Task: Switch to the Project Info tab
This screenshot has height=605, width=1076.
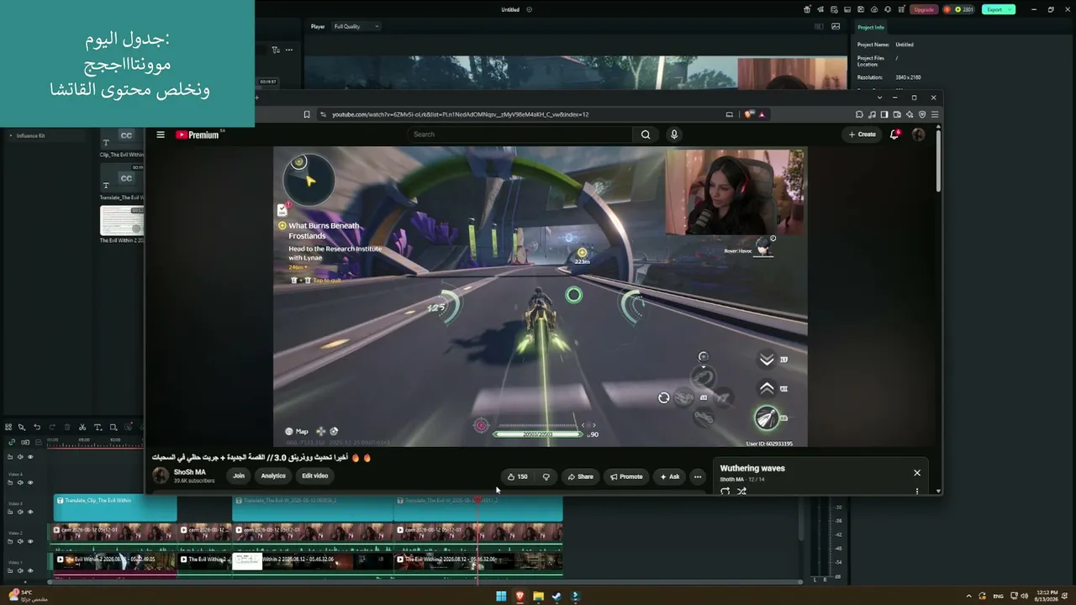Action: click(x=871, y=27)
